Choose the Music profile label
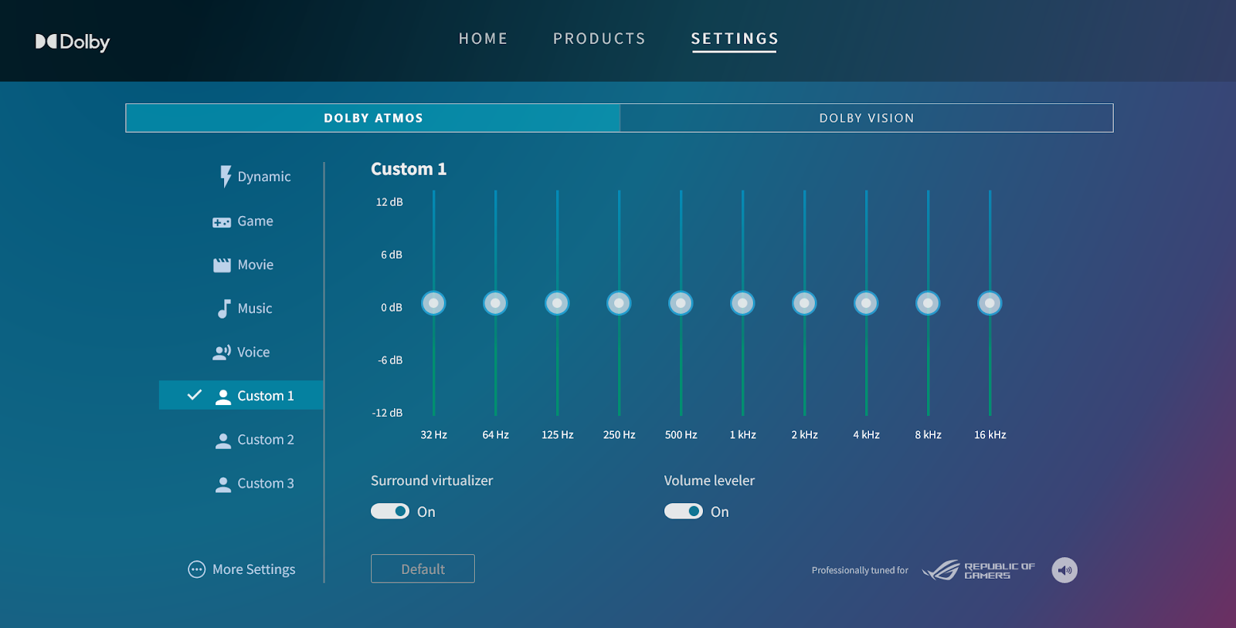 (255, 309)
